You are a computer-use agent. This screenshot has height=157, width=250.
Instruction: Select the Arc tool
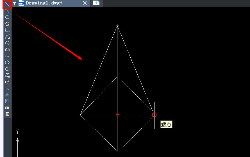(7, 37)
